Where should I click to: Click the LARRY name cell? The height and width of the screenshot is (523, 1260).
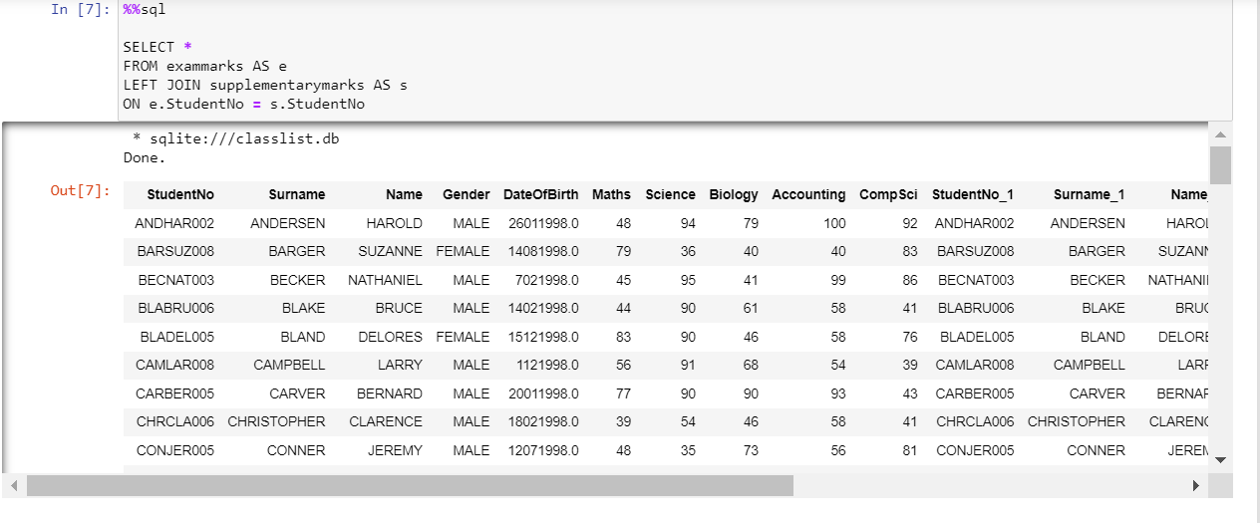pos(401,365)
